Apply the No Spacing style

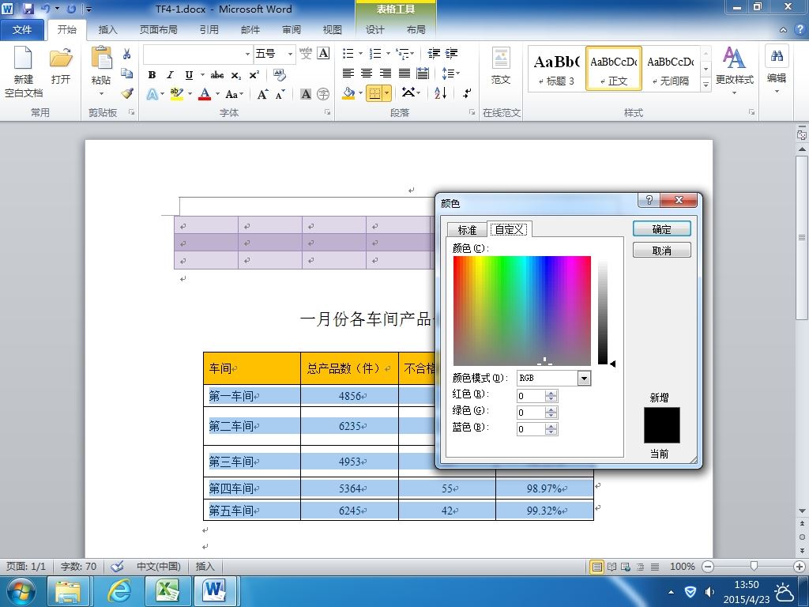coord(671,69)
